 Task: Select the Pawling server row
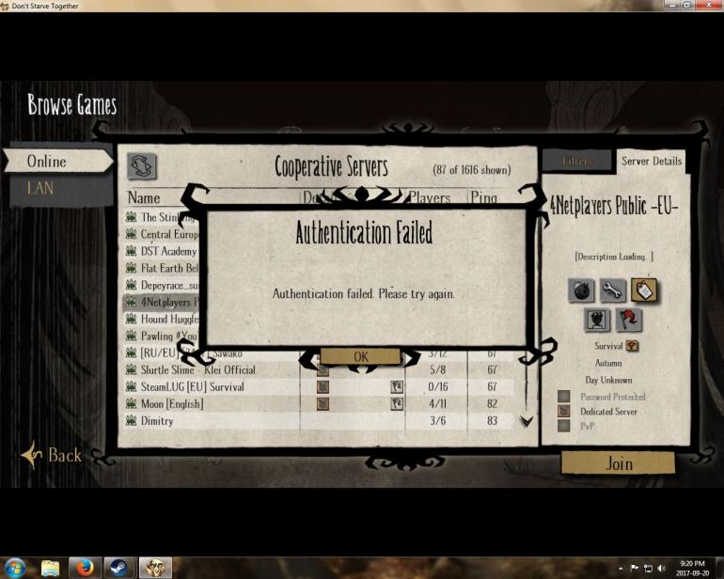click(x=162, y=336)
